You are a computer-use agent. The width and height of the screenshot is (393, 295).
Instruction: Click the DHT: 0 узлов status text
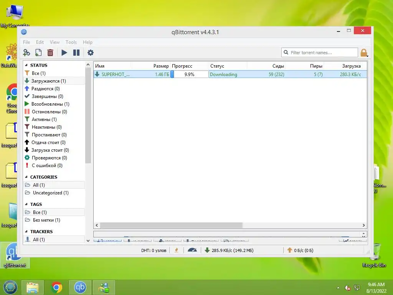[x=154, y=250]
